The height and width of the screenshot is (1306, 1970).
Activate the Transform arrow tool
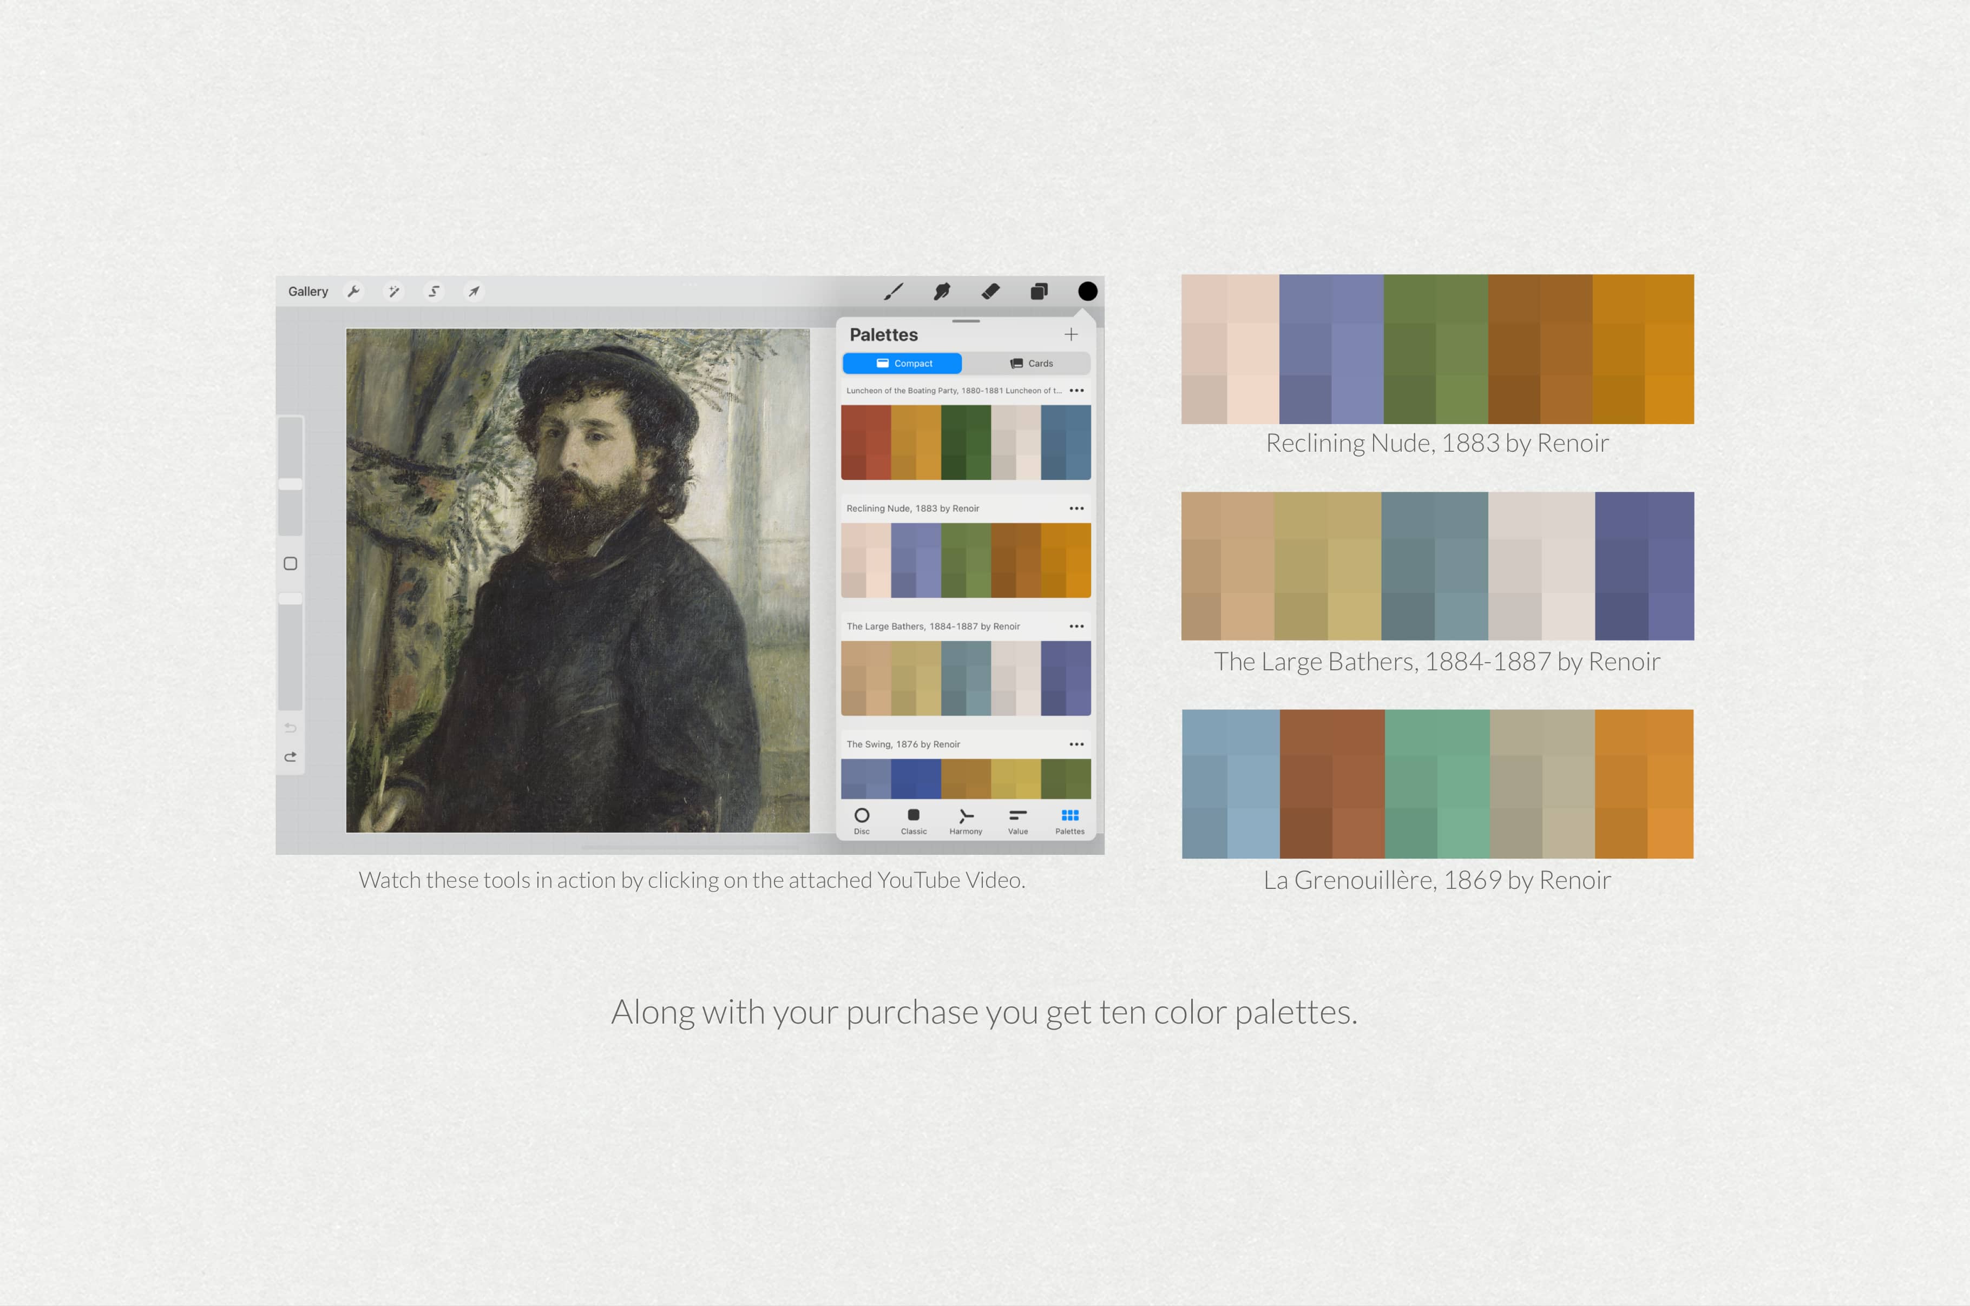pyautogui.click(x=473, y=292)
